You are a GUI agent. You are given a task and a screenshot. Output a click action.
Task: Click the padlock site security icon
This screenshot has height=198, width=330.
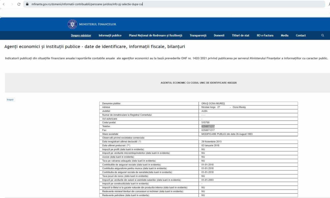point(26,4)
